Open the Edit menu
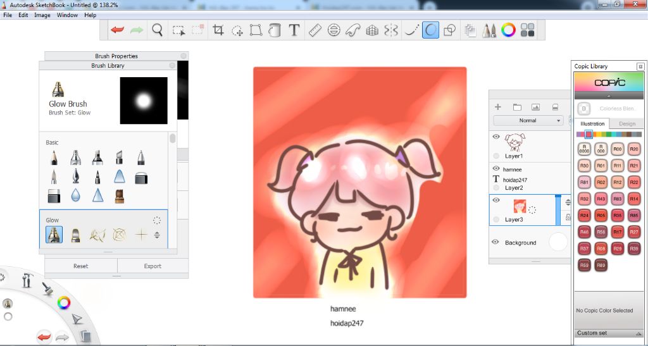648x346 pixels. point(23,15)
